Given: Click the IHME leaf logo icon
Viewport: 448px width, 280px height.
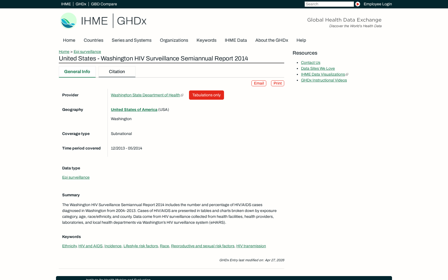Looking at the screenshot, I should 69,21.
